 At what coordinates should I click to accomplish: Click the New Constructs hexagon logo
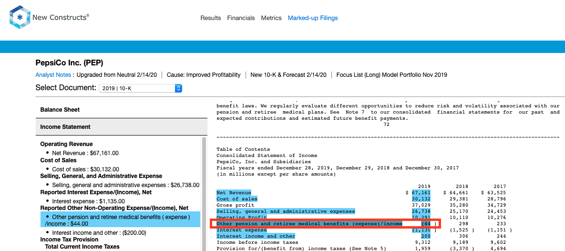click(x=20, y=17)
